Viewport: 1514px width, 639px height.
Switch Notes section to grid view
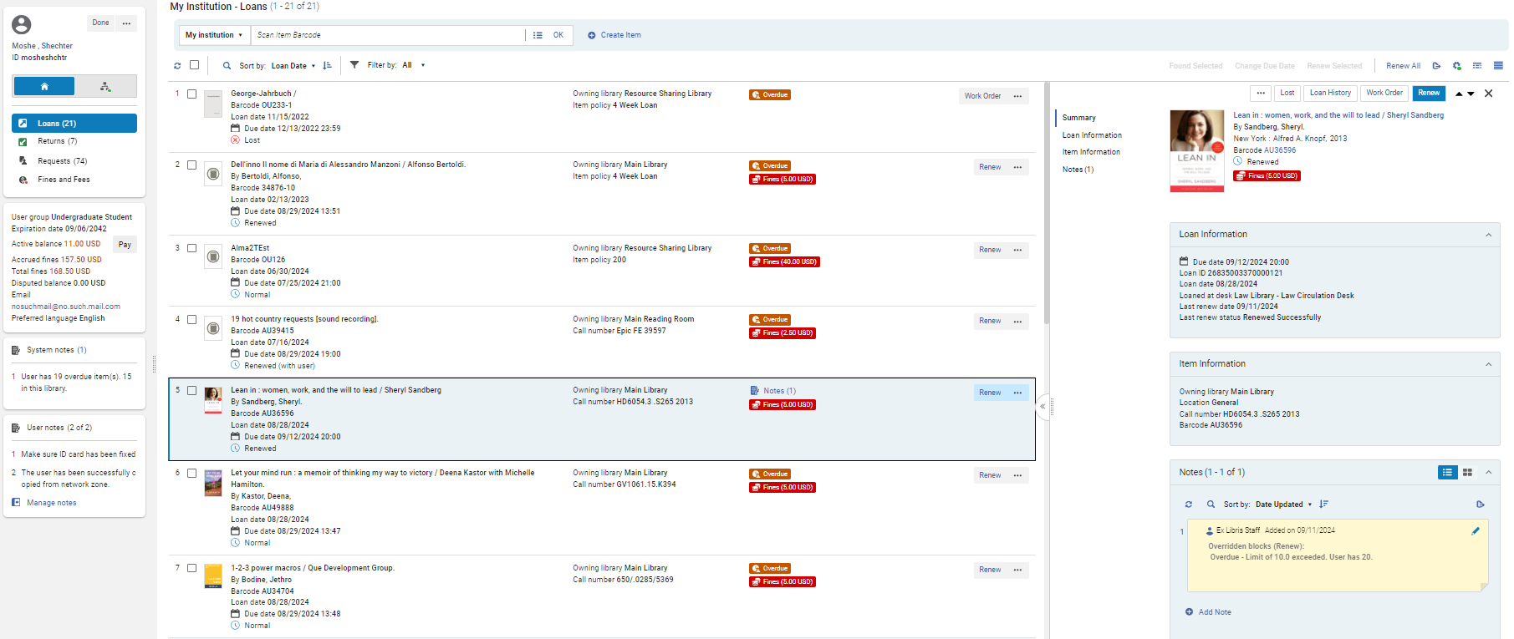click(1467, 473)
